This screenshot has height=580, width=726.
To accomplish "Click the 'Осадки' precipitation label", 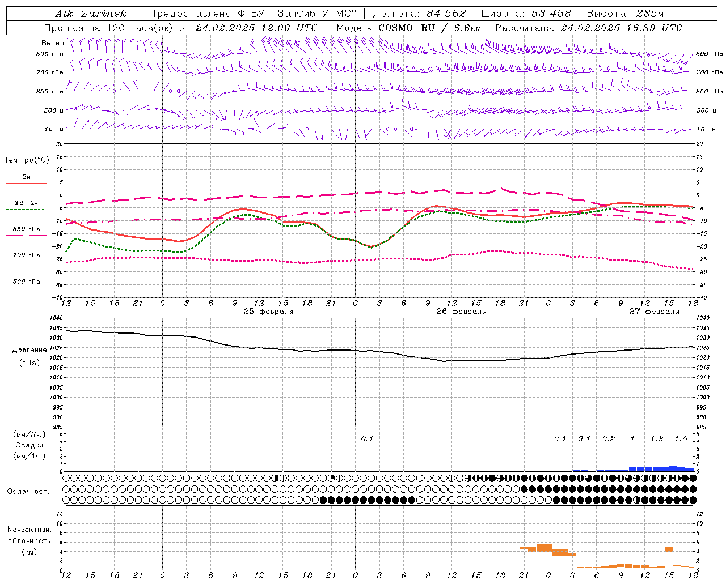I will (x=29, y=445).
